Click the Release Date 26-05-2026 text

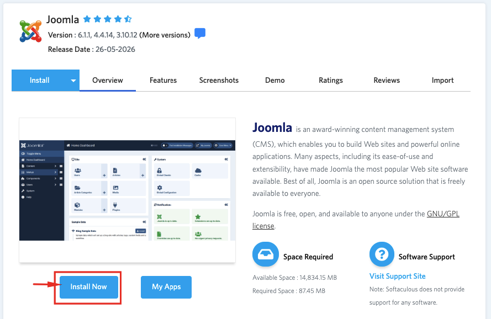92,50
